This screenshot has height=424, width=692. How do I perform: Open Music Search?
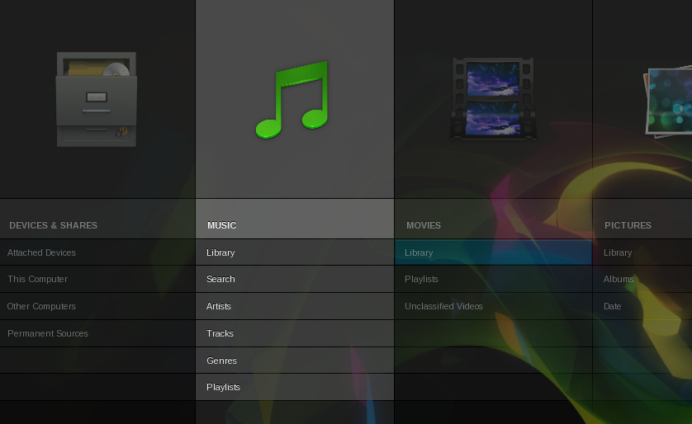pyautogui.click(x=295, y=279)
